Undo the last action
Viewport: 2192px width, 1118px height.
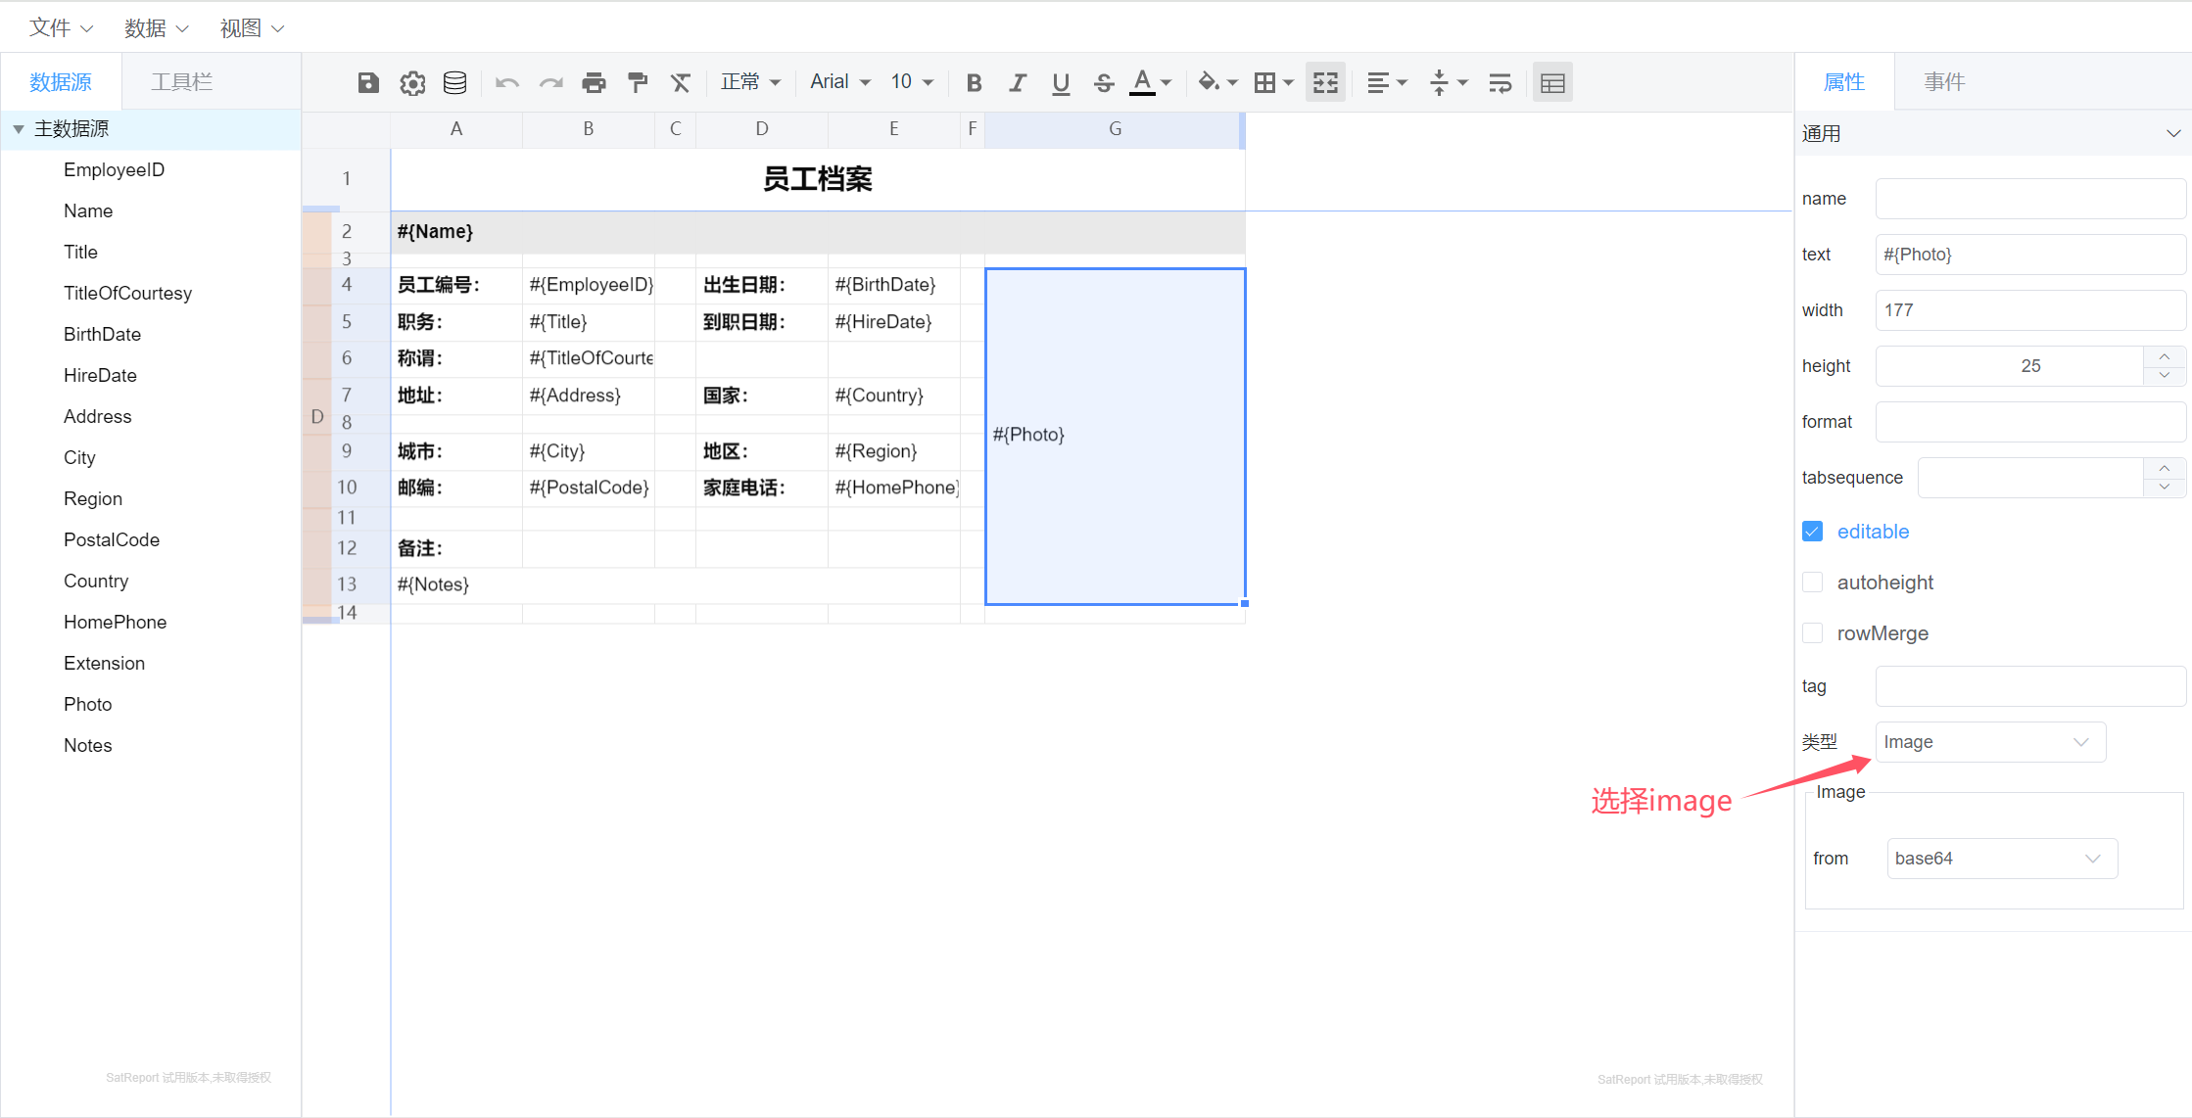click(x=507, y=83)
